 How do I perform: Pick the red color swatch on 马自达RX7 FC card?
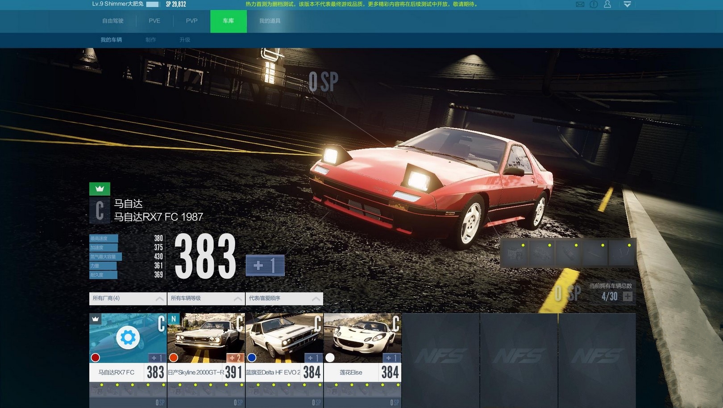click(95, 358)
